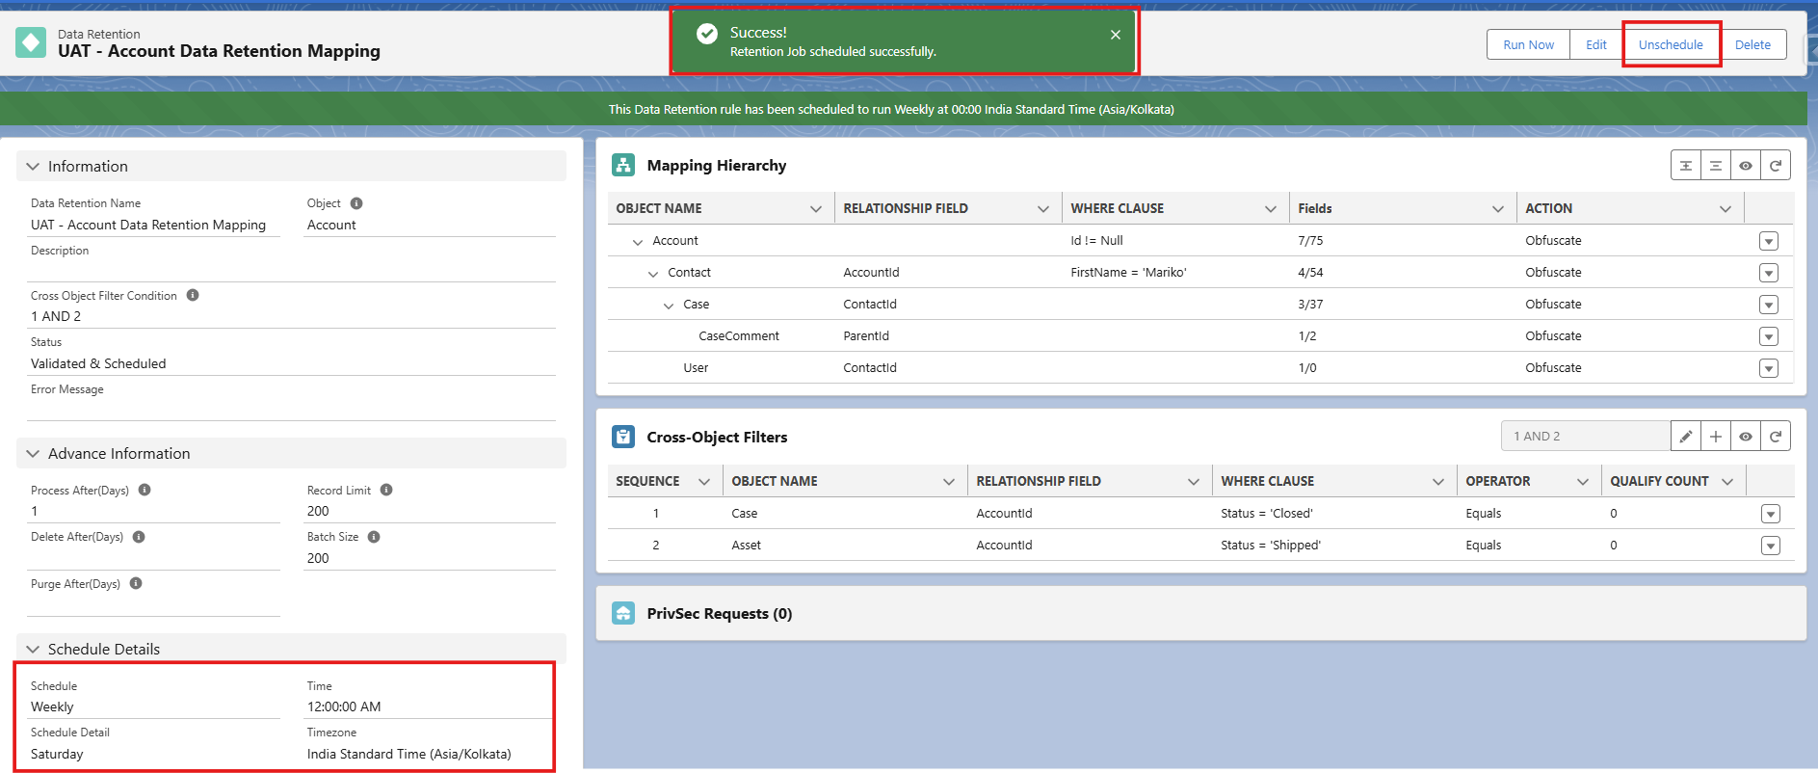The image size is (1818, 773).
Task: Add a new cross-object filter with plus icon
Action: pyautogui.click(x=1715, y=437)
